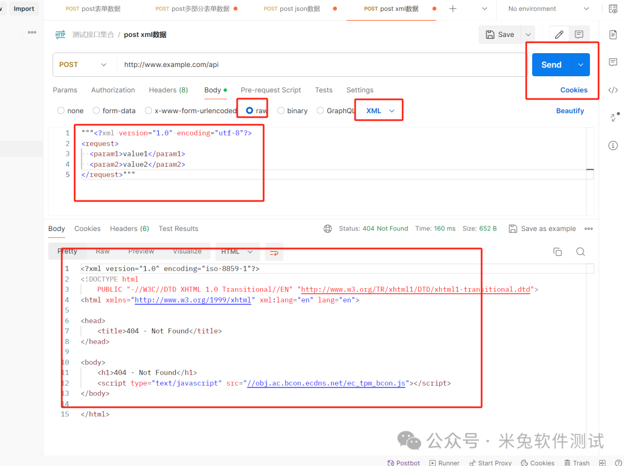This screenshot has height=466, width=624.
Task: Open the environment quick look icon
Action: pos(613,9)
